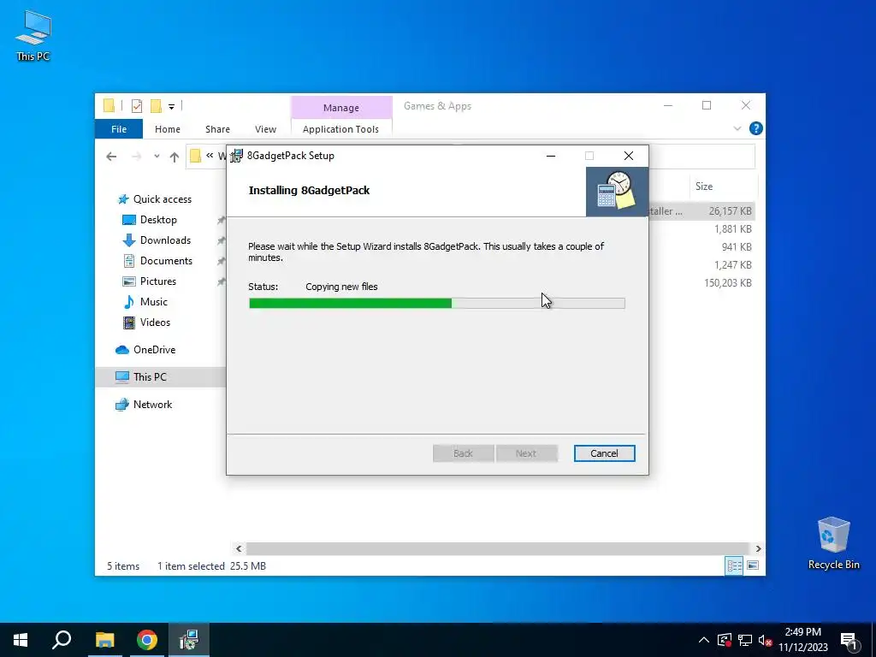Click the muted volume tray icon
This screenshot has width=876, height=657.
coord(765,640)
